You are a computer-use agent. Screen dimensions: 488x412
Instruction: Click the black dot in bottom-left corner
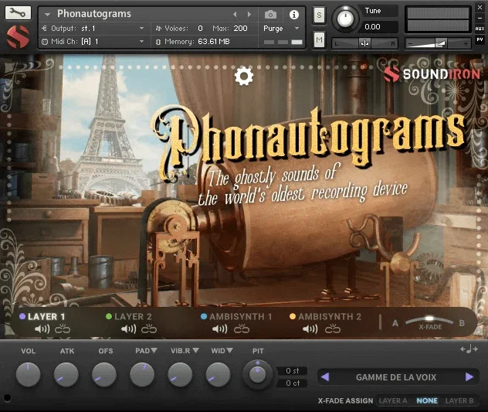[x=8, y=397]
